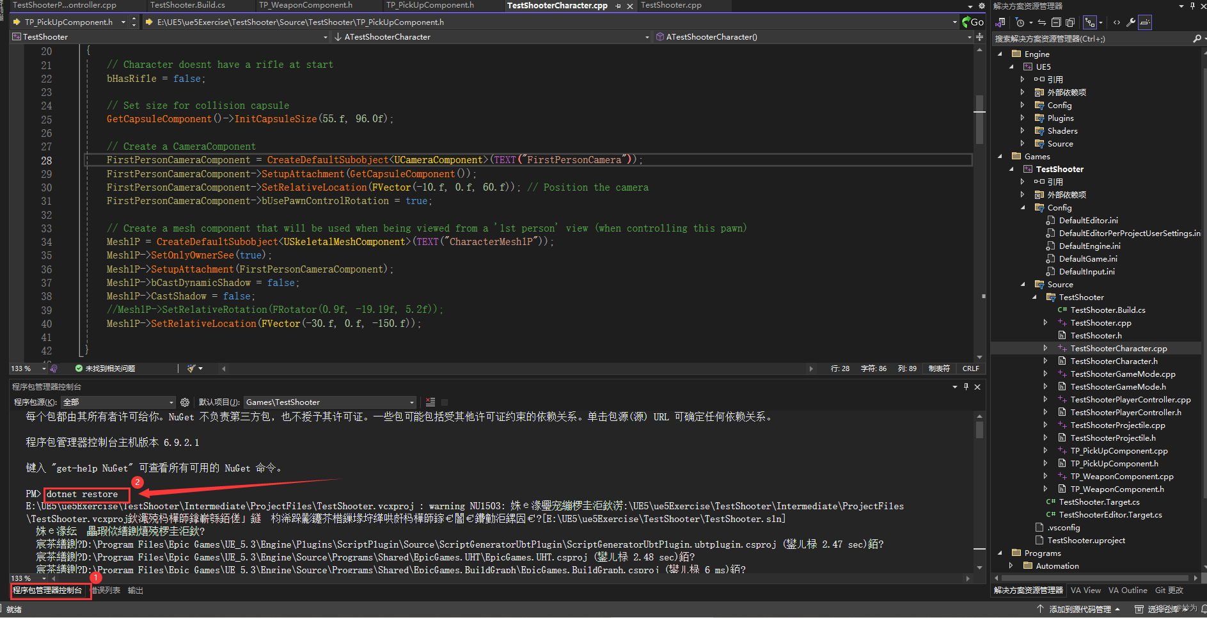Image resolution: width=1207 pixels, height=618 pixels.
Task: Switch to TestShooter.Build.cs tab
Action: click(187, 5)
